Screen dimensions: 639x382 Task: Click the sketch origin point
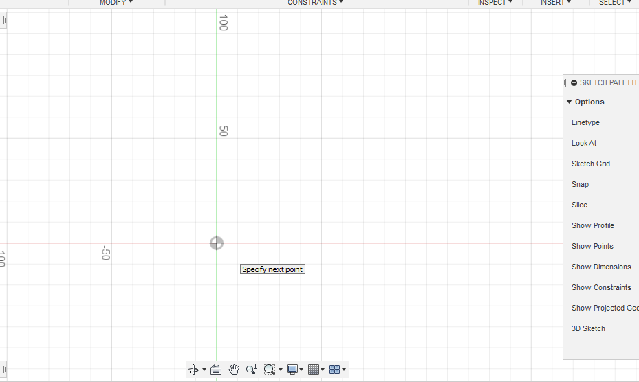click(217, 243)
